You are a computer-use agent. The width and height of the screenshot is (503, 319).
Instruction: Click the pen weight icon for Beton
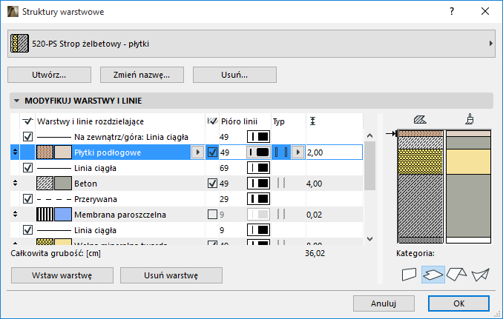(x=257, y=184)
